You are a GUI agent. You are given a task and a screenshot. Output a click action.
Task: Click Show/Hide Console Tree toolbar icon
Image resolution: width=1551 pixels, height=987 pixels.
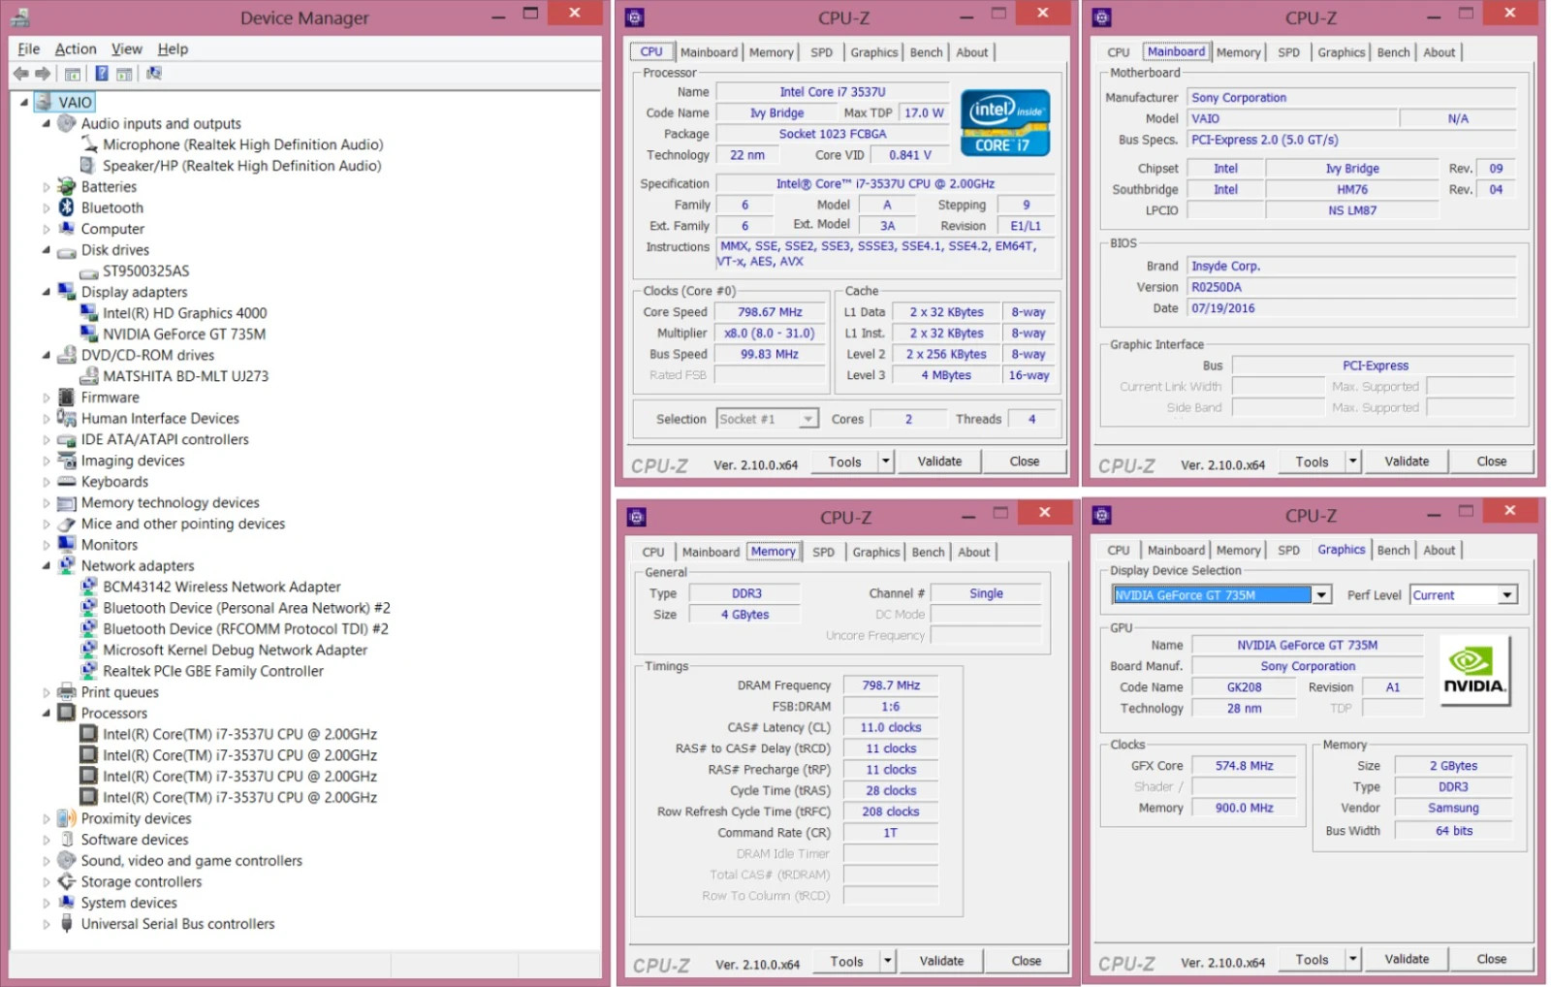(x=73, y=74)
